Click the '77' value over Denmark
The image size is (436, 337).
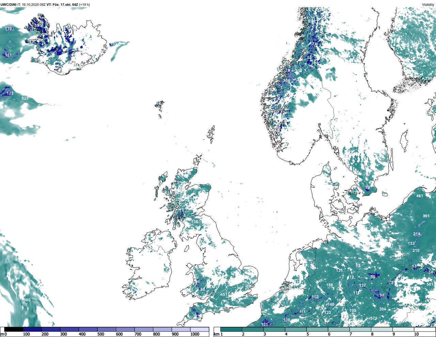[354, 193]
